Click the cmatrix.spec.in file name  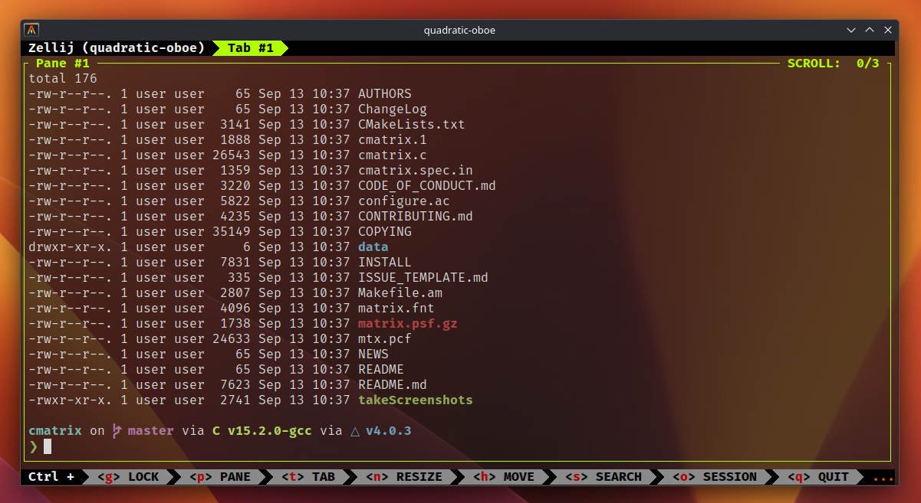tap(416, 171)
